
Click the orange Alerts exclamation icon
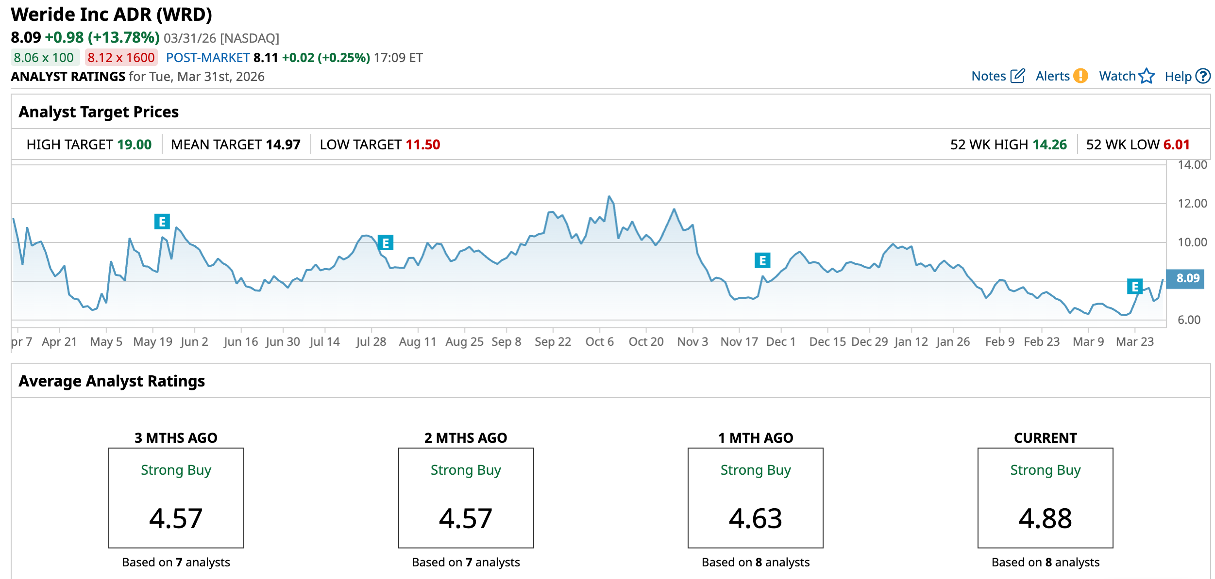click(1080, 76)
